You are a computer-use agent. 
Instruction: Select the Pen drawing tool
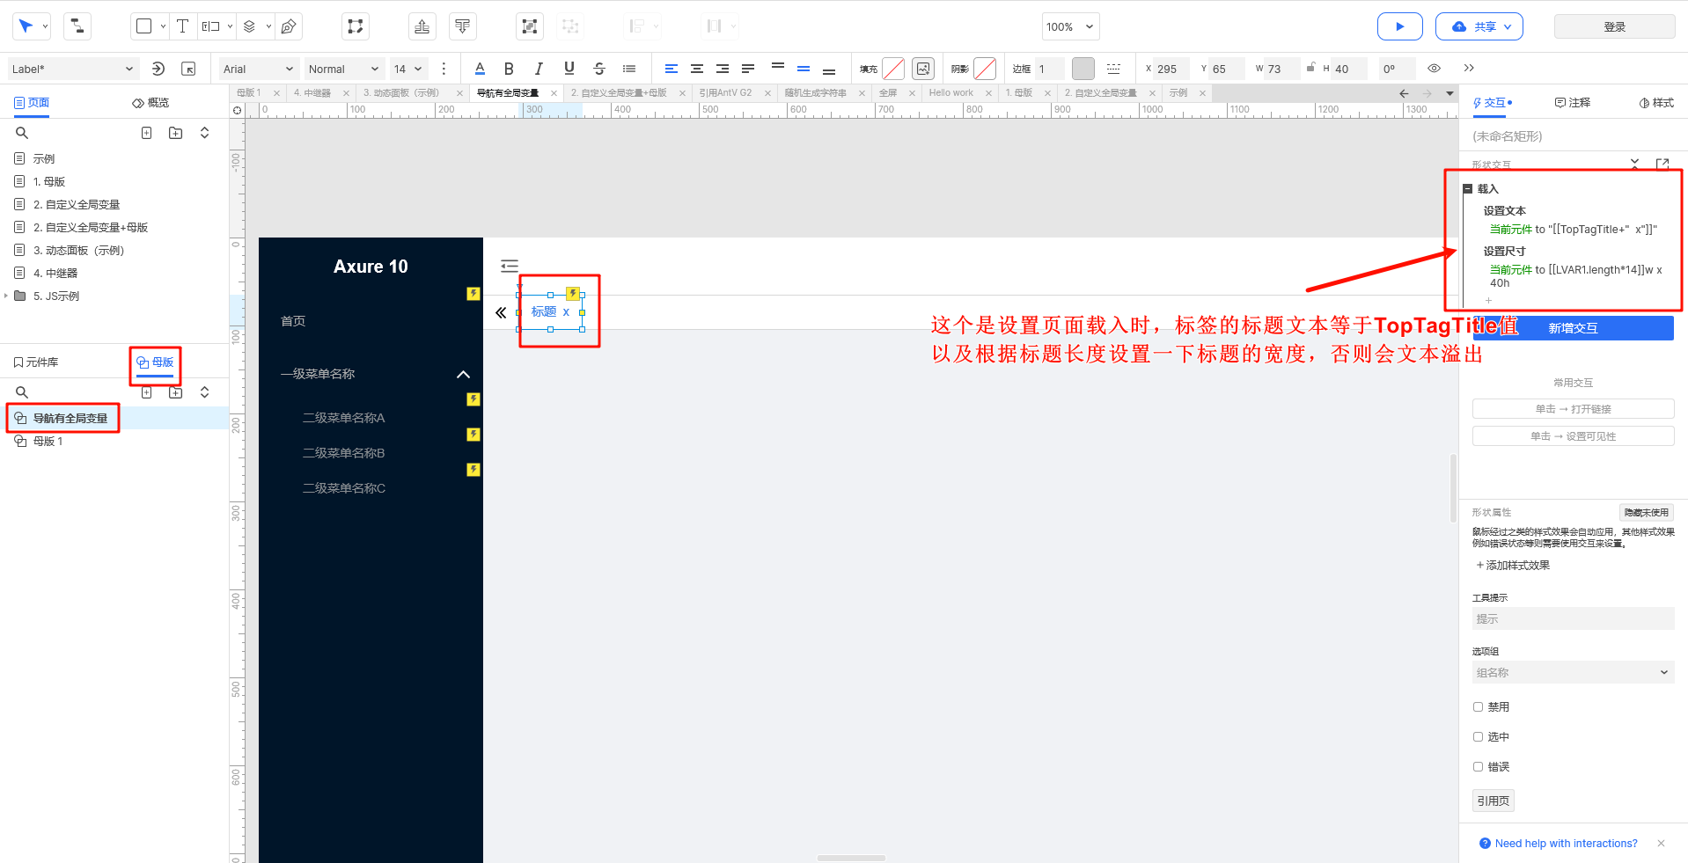point(288,26)
